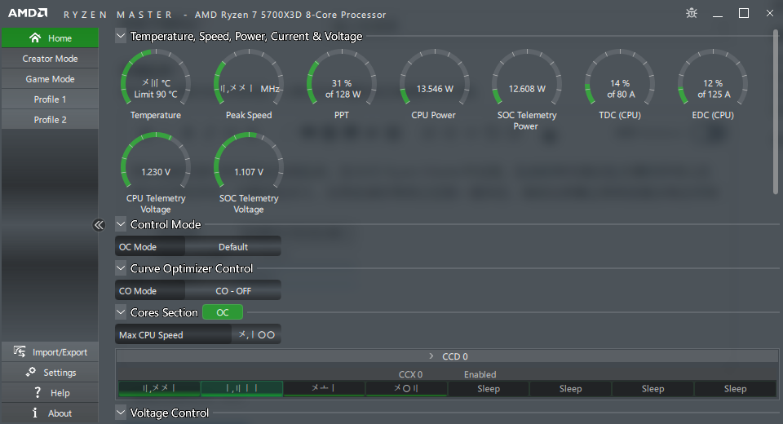Click the Enabled status text
Viewport: 783px width, 424px height.
click(480, 374)
